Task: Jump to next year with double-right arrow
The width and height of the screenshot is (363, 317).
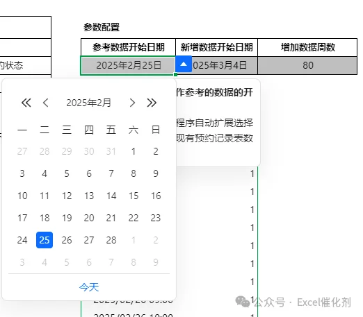Action: tap(152, 103)
